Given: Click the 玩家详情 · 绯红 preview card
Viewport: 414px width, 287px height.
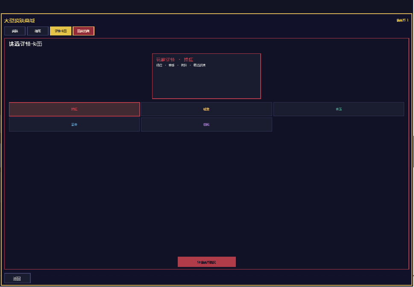Looking at the screenshot, I should pyautogui.click(x=206, y=76).
